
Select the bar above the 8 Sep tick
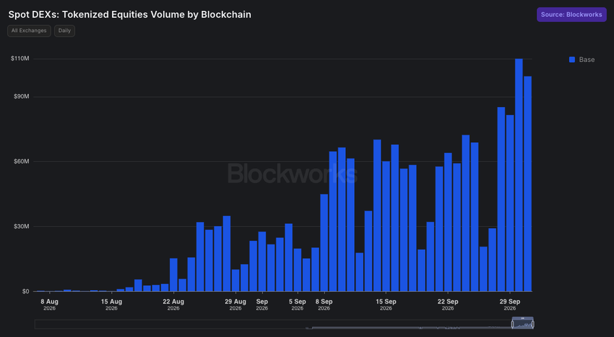(324, 243)
